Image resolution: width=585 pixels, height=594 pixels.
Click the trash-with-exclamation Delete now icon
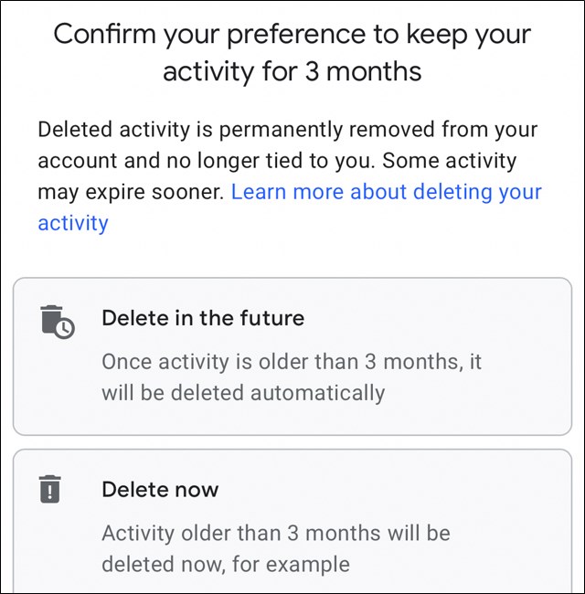(x=50, y=490)
